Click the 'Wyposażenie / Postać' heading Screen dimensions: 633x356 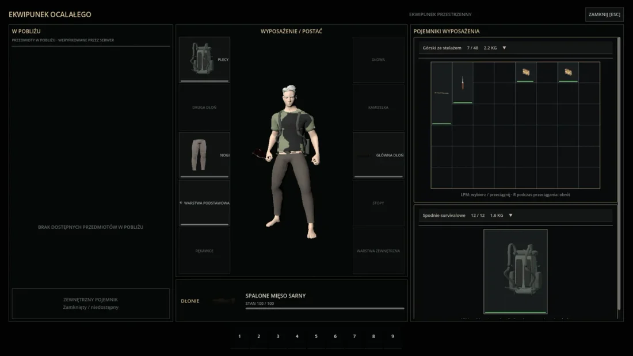pyautogui.click(x=292, y=31)
